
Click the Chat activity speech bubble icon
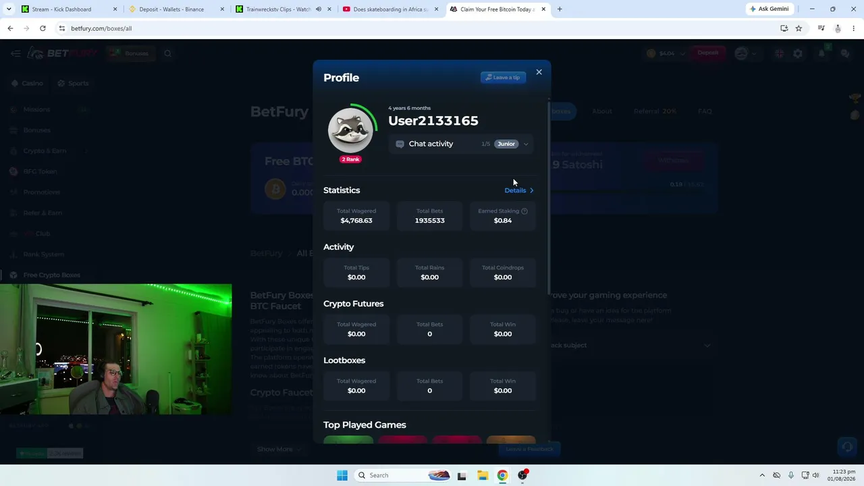(400, 144)
